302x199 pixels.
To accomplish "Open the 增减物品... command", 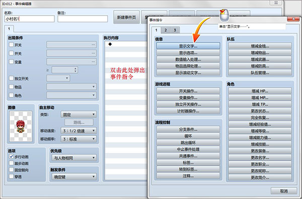I will pos(260,52).
